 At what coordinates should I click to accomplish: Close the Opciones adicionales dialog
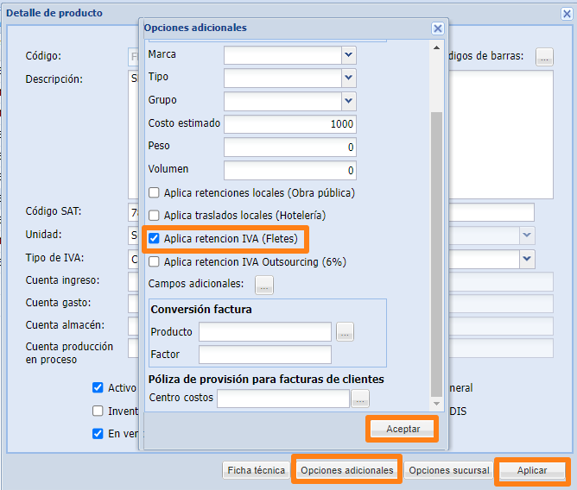click(438, 28)
